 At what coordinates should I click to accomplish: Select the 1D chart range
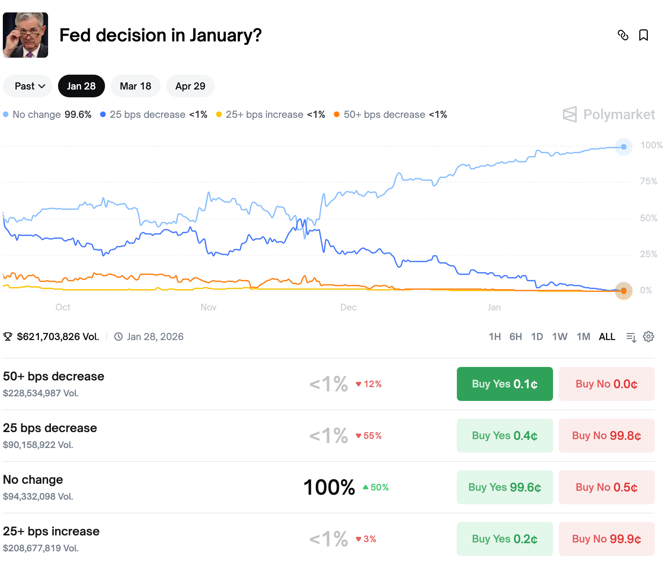537,337
